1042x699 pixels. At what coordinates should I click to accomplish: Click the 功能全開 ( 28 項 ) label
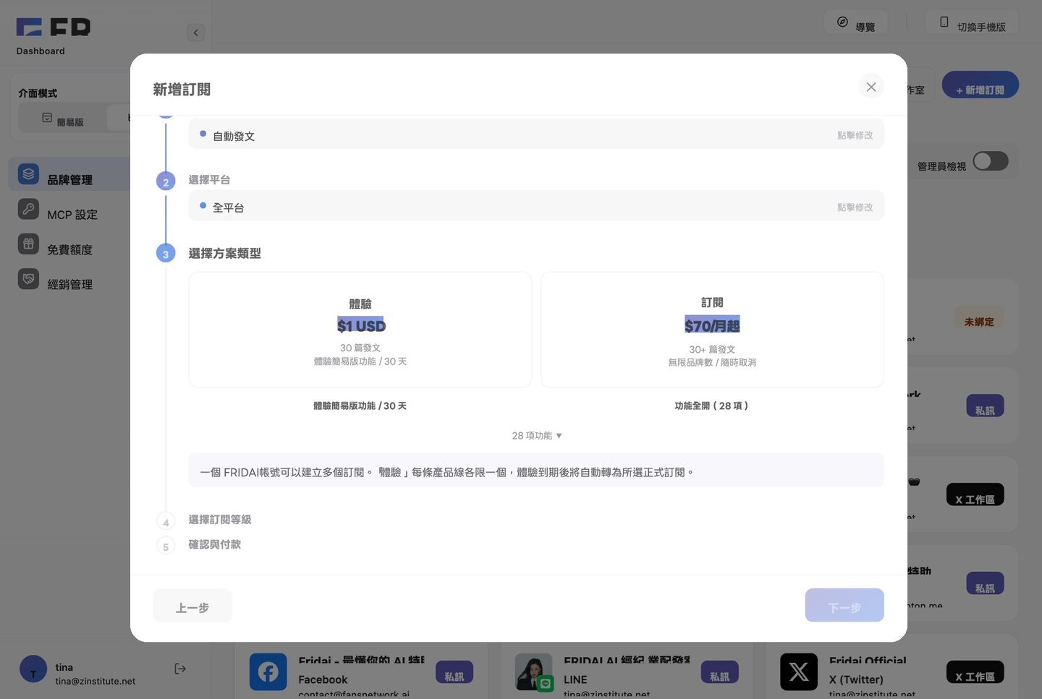point(712,406)
